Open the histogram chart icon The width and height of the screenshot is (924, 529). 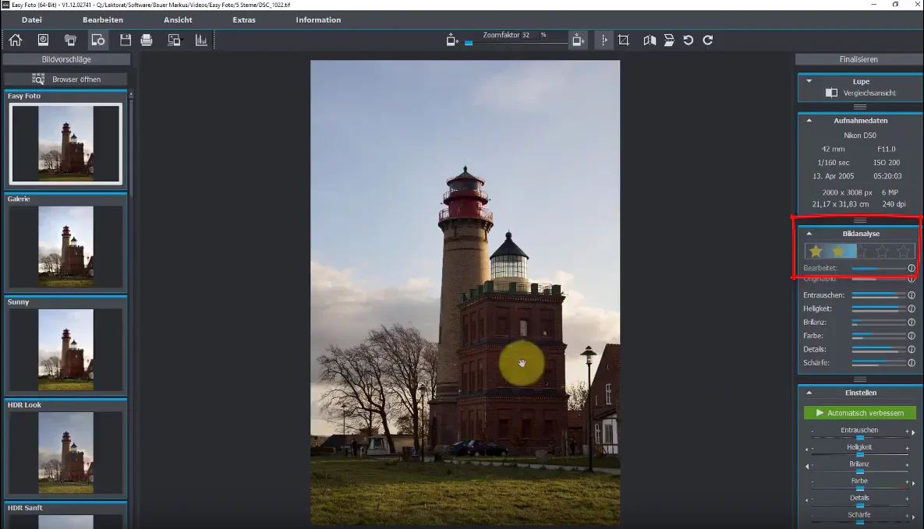[201, 40]
